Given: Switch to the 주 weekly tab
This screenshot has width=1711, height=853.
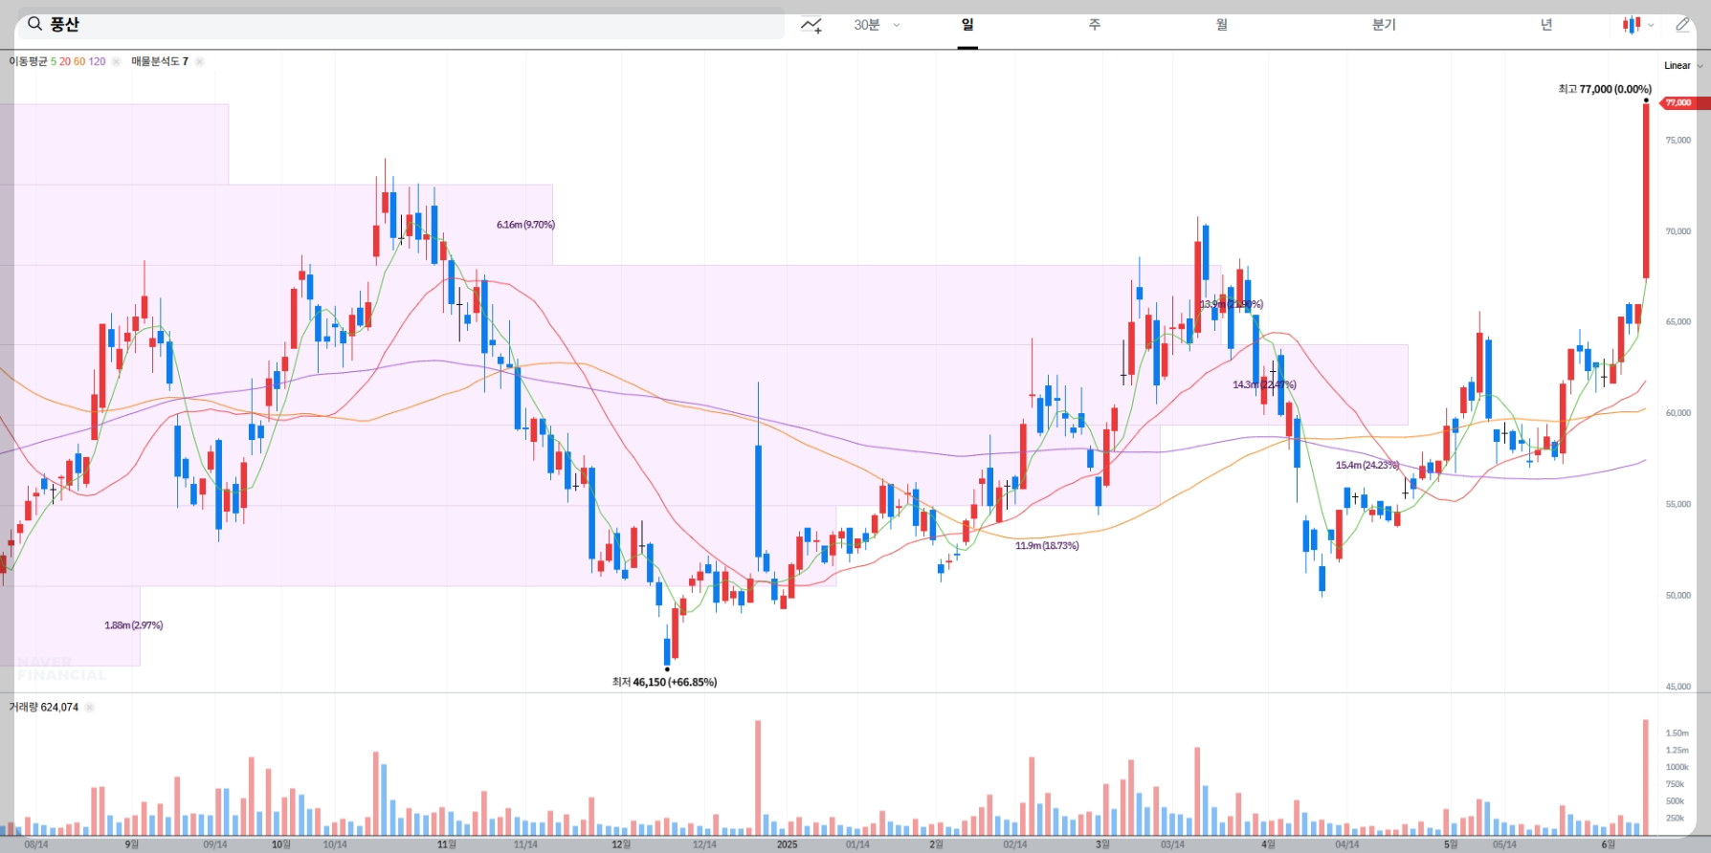Looking at the screenshot, I should tap(1095, 25).
